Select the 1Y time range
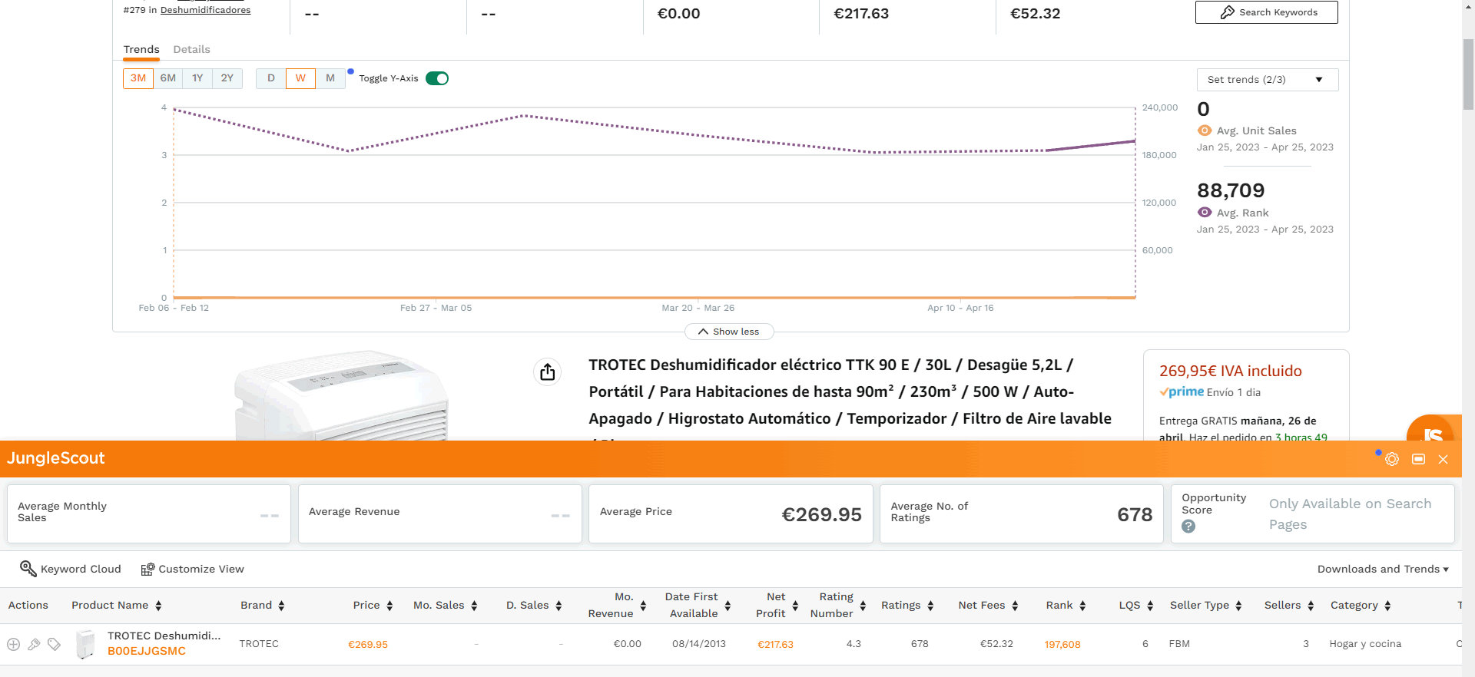Screen dimensions: 1475x677 coord(197,78)
